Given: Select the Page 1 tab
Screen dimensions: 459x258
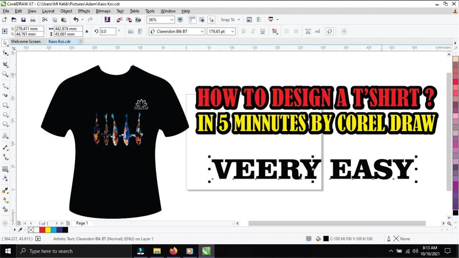Looking at the screenshot, I should tap(82, 223).
